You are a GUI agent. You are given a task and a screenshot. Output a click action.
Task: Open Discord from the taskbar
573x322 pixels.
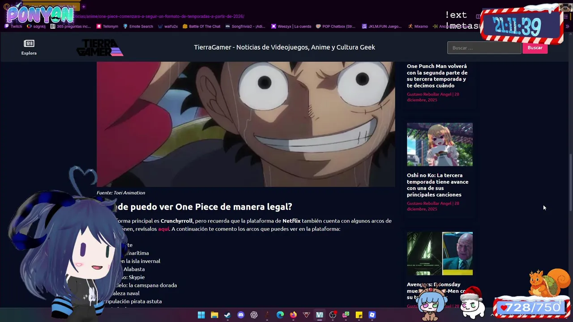click(241, 315)
